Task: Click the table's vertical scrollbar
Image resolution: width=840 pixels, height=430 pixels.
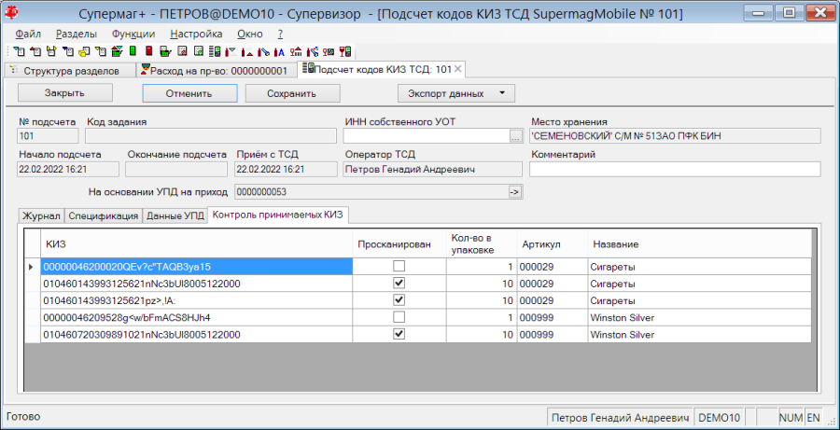Action: pos(815,311)
